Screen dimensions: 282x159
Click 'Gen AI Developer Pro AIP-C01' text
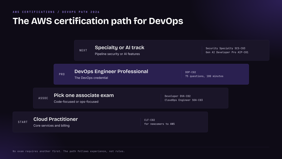(x=227, y=52)
